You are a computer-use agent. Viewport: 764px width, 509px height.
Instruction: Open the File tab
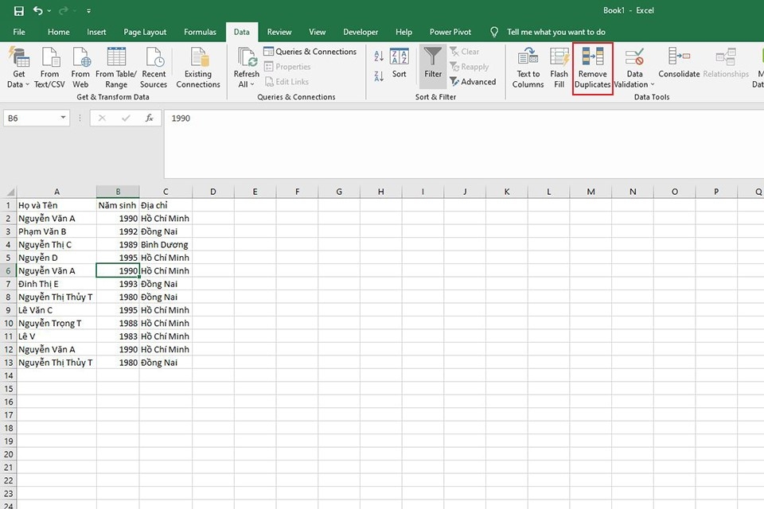pos(19,32)
